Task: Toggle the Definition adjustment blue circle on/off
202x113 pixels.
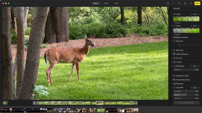Action: click(198, 66)
